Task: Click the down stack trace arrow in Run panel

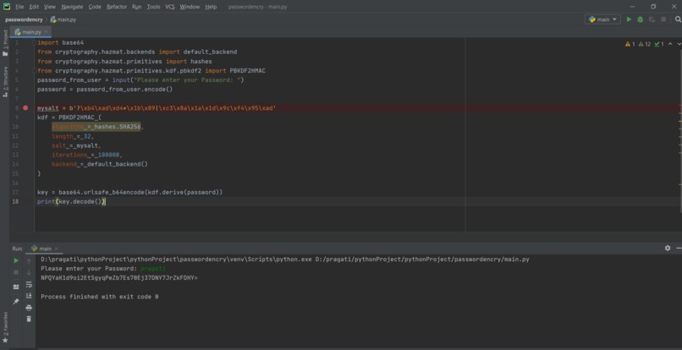Action: 29,272
